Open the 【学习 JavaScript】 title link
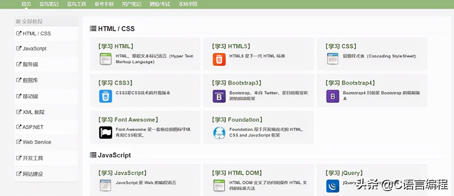The height and width of the screenshot is (196, 454). coord(122,173)
